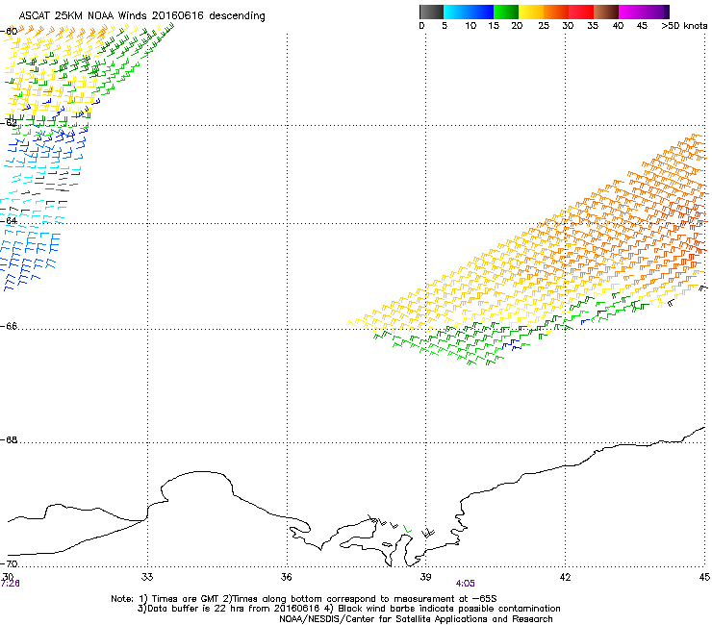Click the blue wind barbs near 41E, 66S

513,344
